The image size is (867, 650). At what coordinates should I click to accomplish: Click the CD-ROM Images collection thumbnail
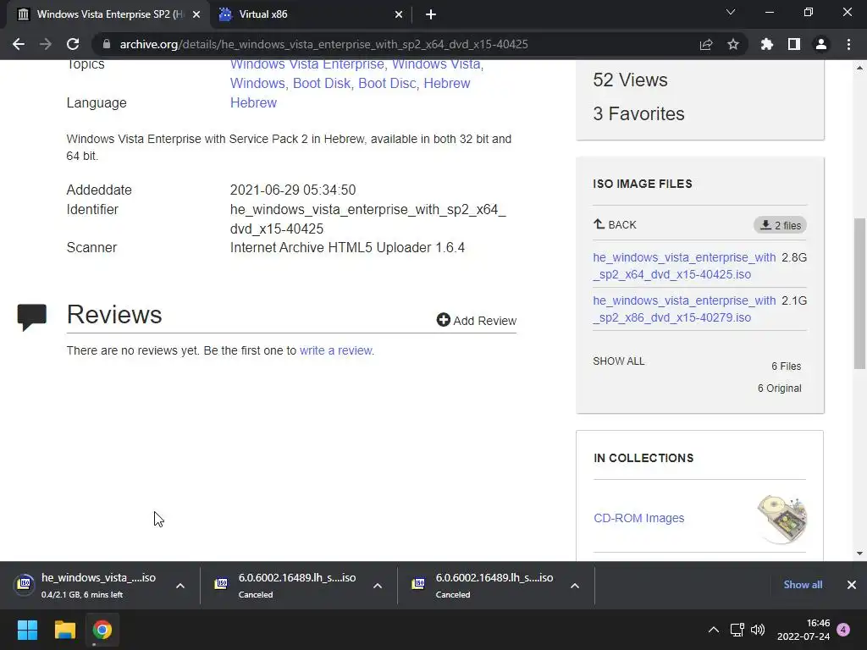781,519
